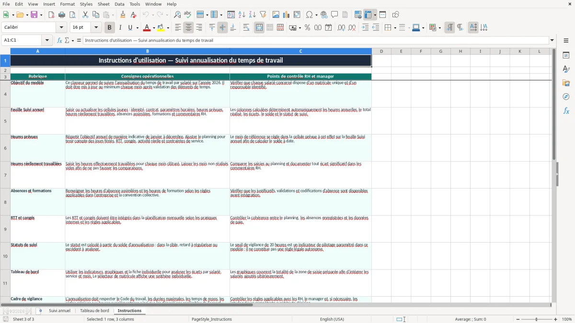
Task: Open the font size dropdown
Action: (x=96, y=28)
